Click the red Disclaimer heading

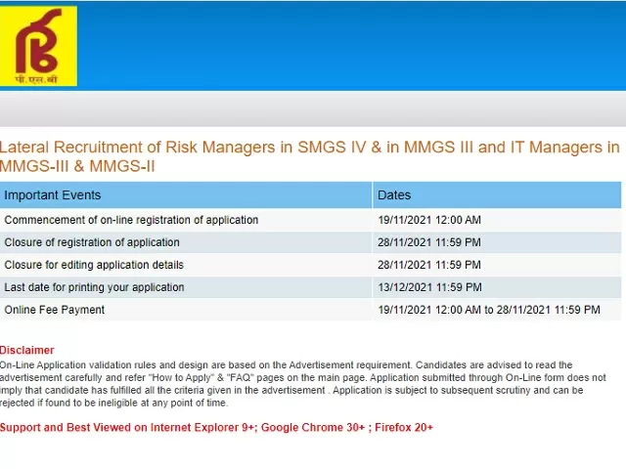[27, 350]
